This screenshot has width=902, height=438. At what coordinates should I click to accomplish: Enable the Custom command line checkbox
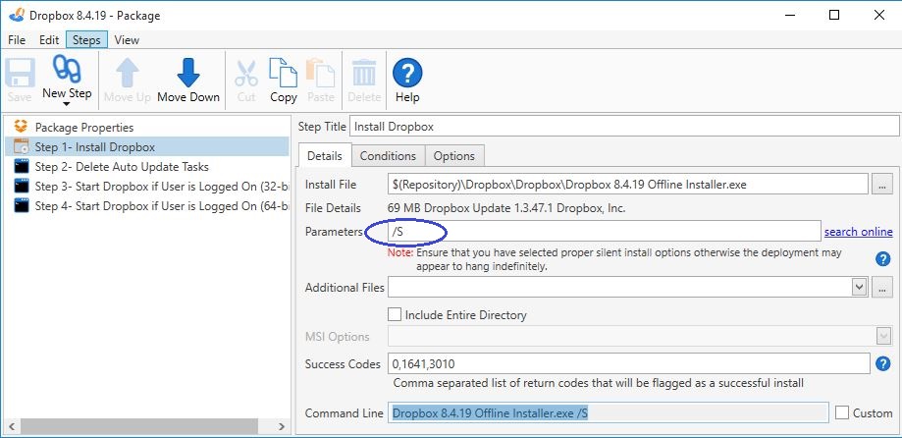[x=842, y=412]
